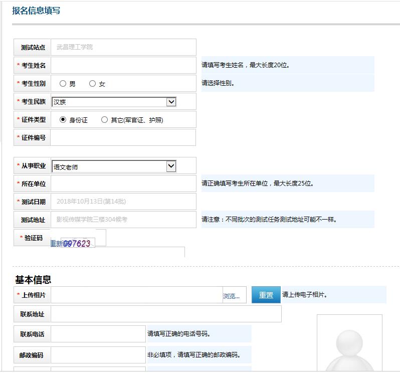Expand the 从事职业 dropdown showing 语文老师

114,166
